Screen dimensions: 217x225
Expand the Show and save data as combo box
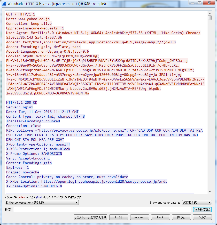197,203
